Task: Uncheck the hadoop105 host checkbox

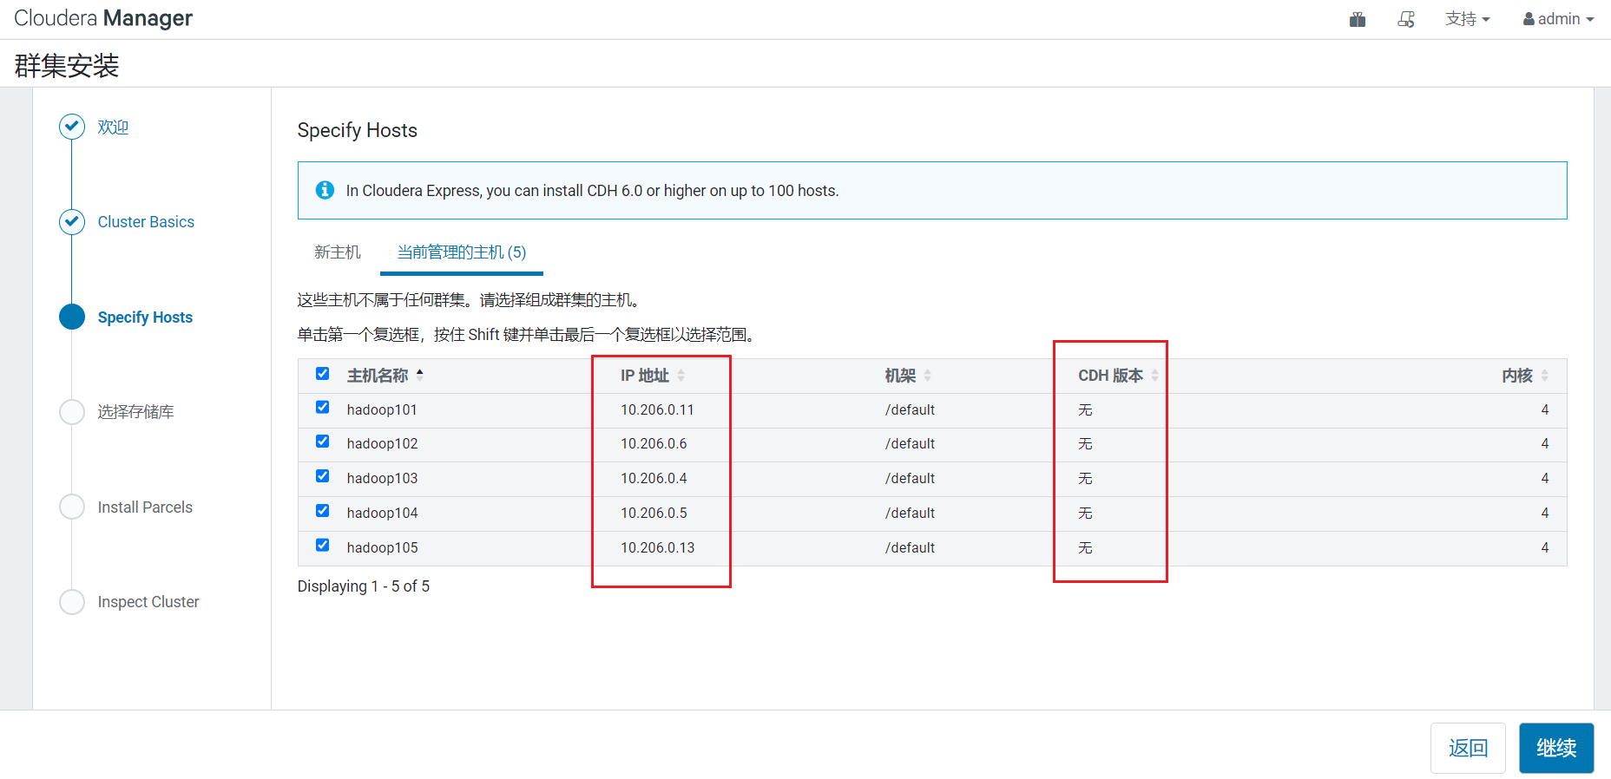Action: tap(322, 546)
